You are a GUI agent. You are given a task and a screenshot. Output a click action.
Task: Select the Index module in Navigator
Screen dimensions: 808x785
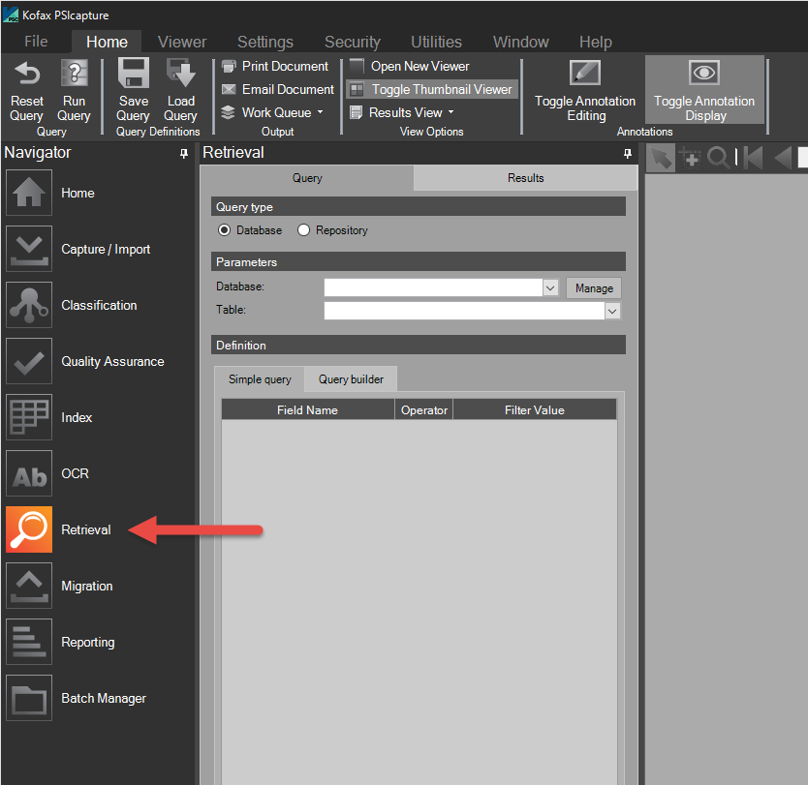pos(29,417)
